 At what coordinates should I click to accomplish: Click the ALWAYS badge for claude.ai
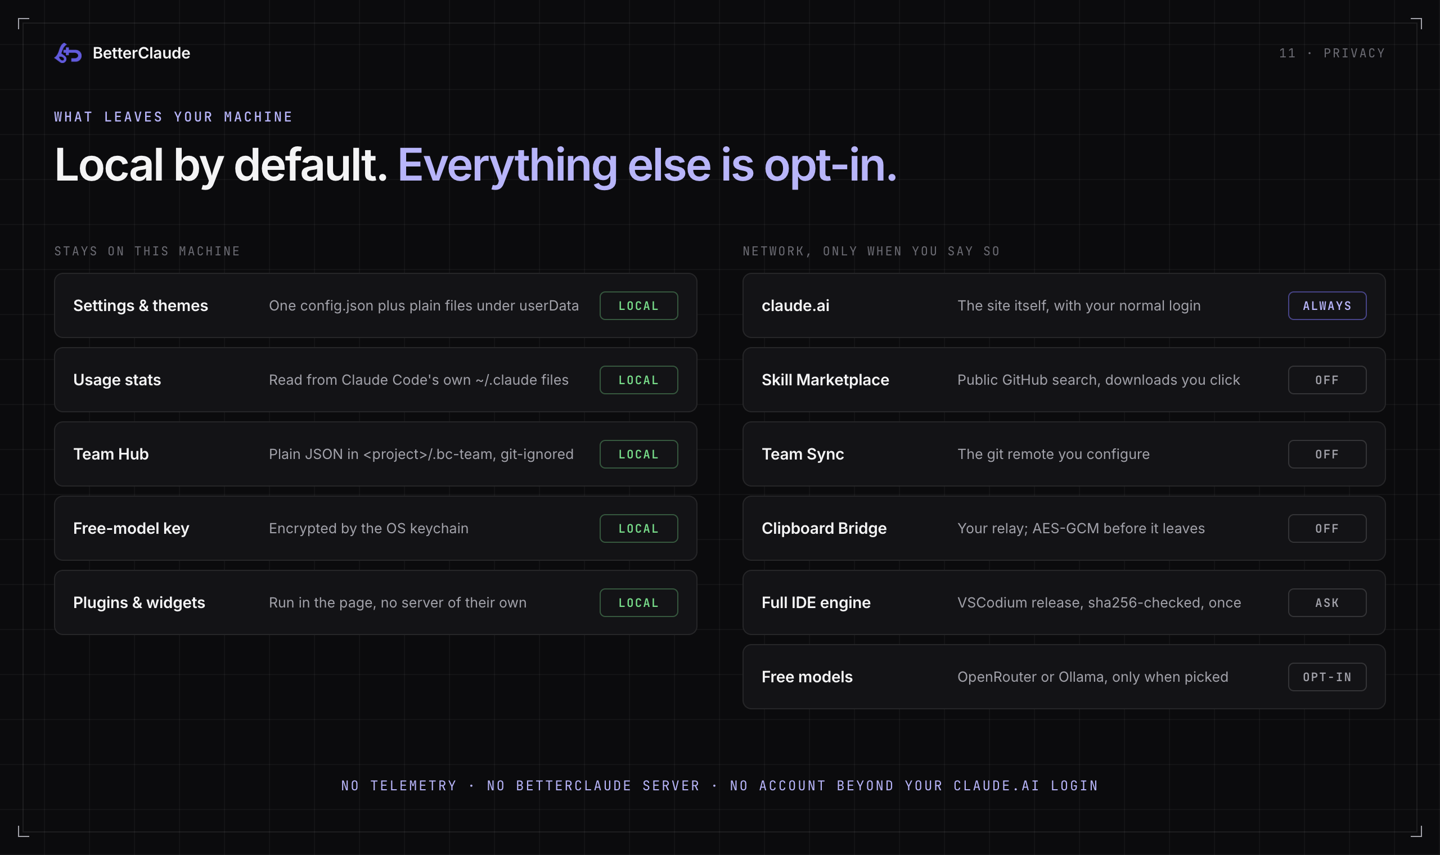(1327, 306)
